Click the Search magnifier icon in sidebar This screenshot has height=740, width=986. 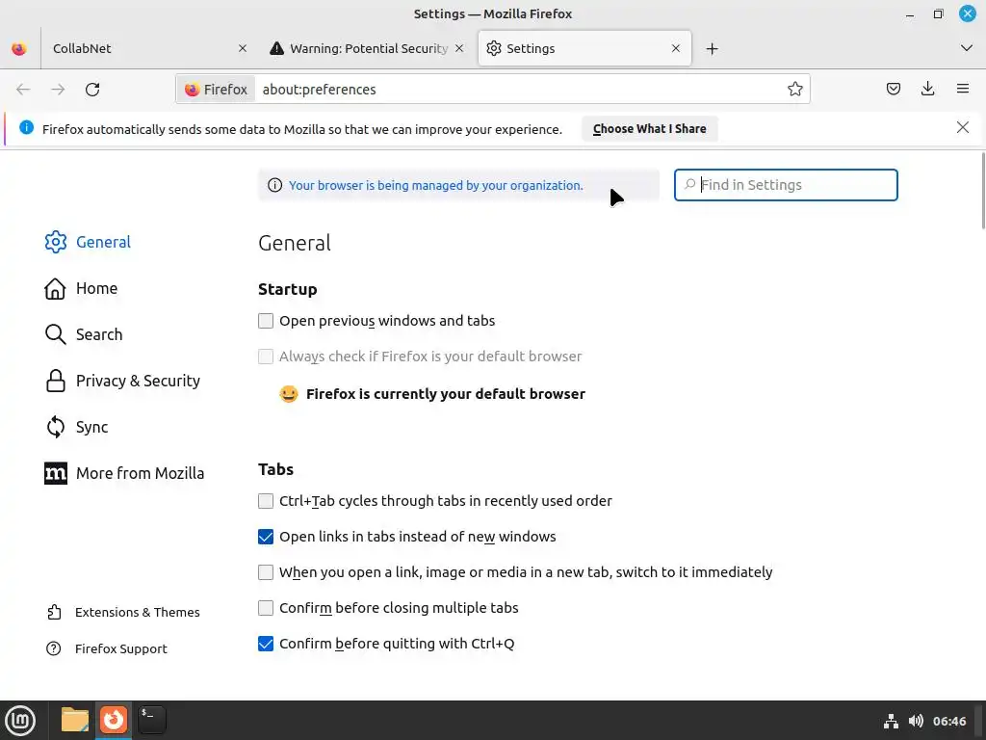[55, 334]
